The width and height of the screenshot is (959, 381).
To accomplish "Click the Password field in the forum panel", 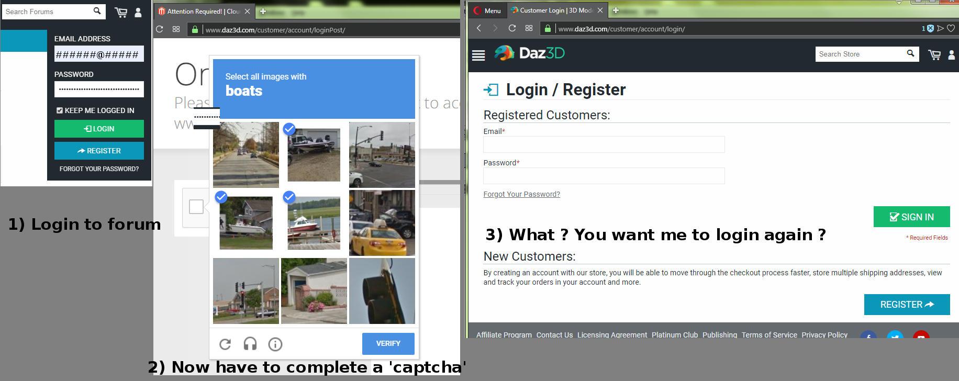I will point(99,89).
